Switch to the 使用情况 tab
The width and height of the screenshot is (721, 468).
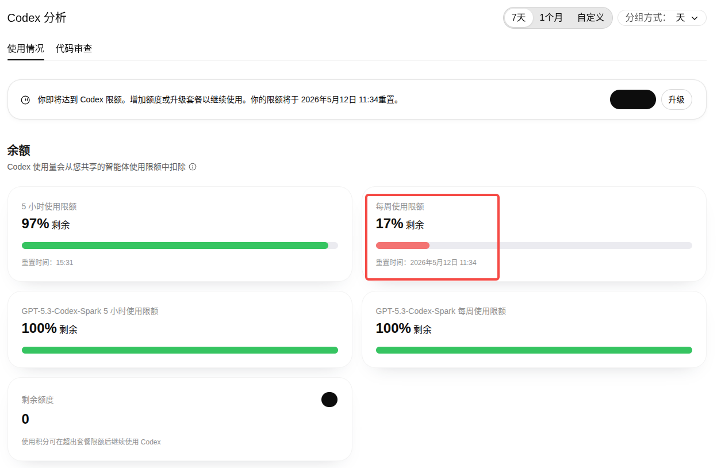[x=26, y=48]
